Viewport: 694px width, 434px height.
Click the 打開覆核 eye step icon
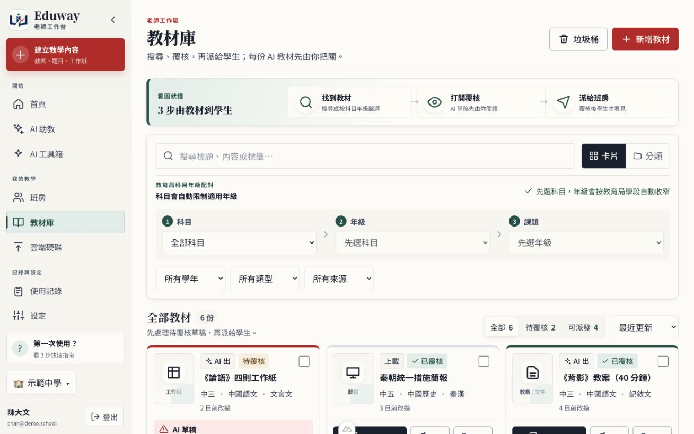(x=435, y=102)
